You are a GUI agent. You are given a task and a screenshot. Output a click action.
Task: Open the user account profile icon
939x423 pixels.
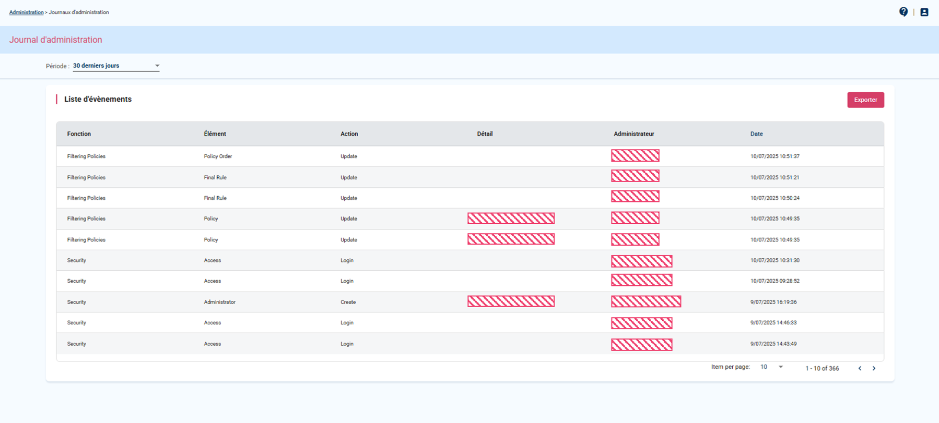(924, 12)
